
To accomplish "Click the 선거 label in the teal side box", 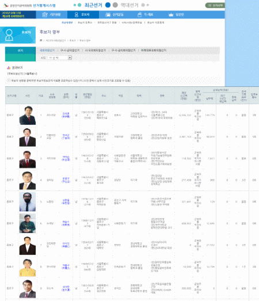I will (20, 50).
